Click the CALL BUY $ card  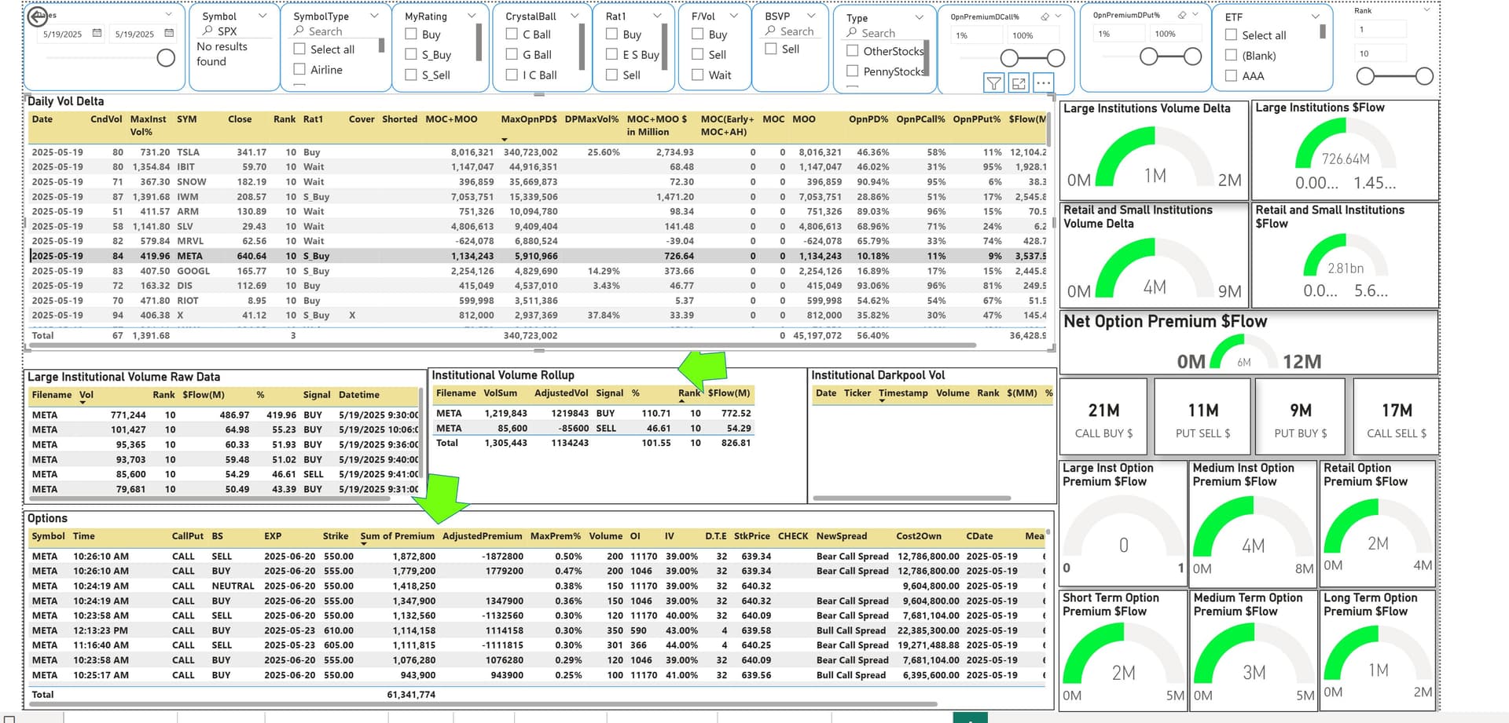click(x=1103, y=418)
